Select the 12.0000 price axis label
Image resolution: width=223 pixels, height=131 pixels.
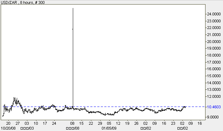[214, 96]
